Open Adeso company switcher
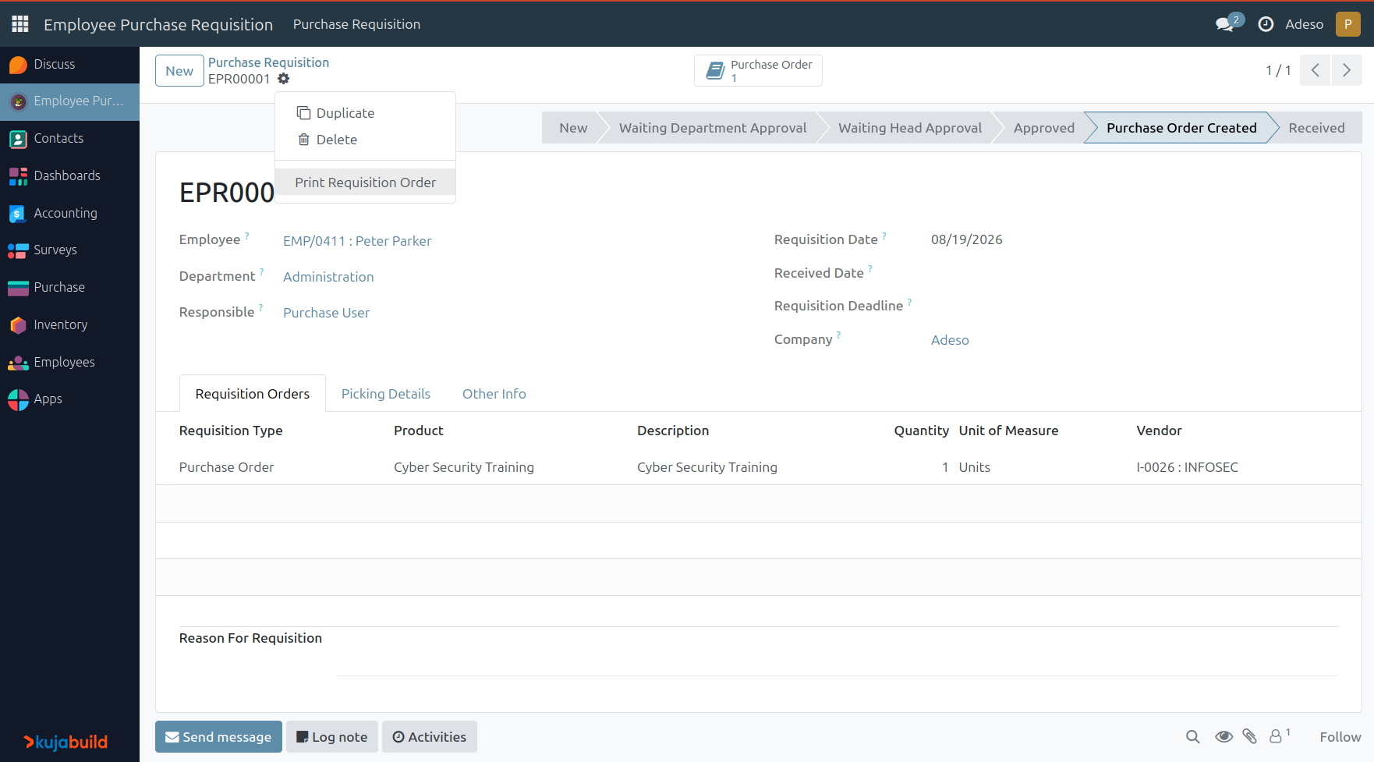This screenshot has height=762, width=1374. click(x=1304, y=24)
